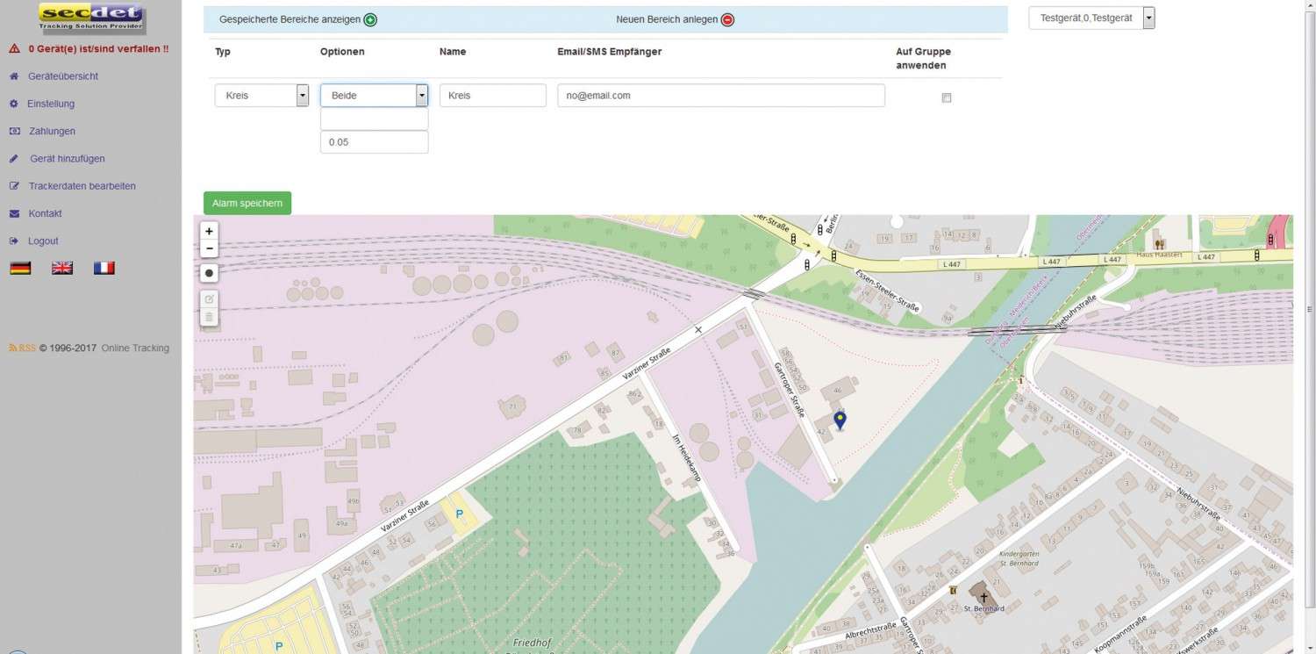
Task: Click the delete layers map tool
Action: click(x=209, y=317)
